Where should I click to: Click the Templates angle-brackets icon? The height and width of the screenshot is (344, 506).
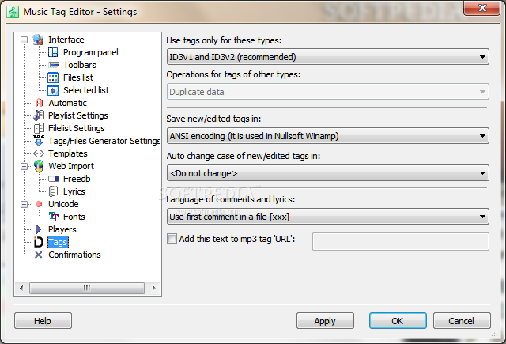[x=39, y=153]
